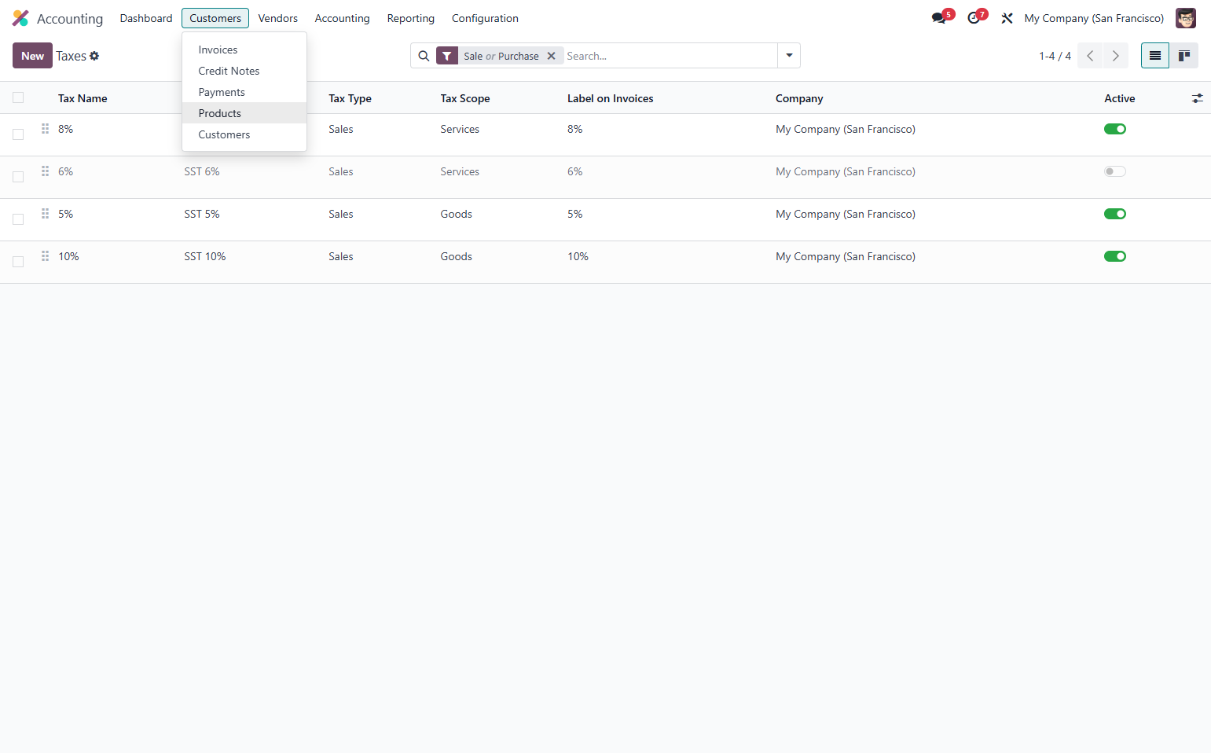
Task: Disable the 5% tax active toggle
Action: (x=1115, y=214)
